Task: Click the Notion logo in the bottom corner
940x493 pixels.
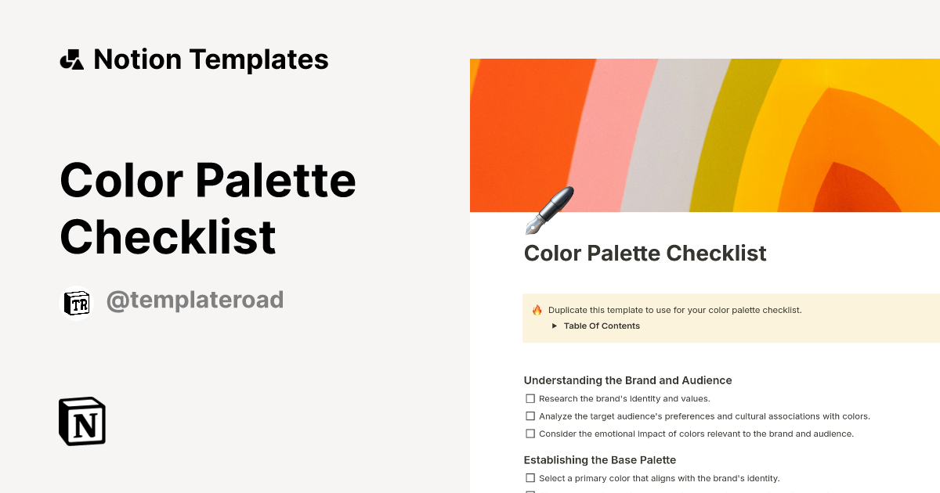Action: coord(81,421)
